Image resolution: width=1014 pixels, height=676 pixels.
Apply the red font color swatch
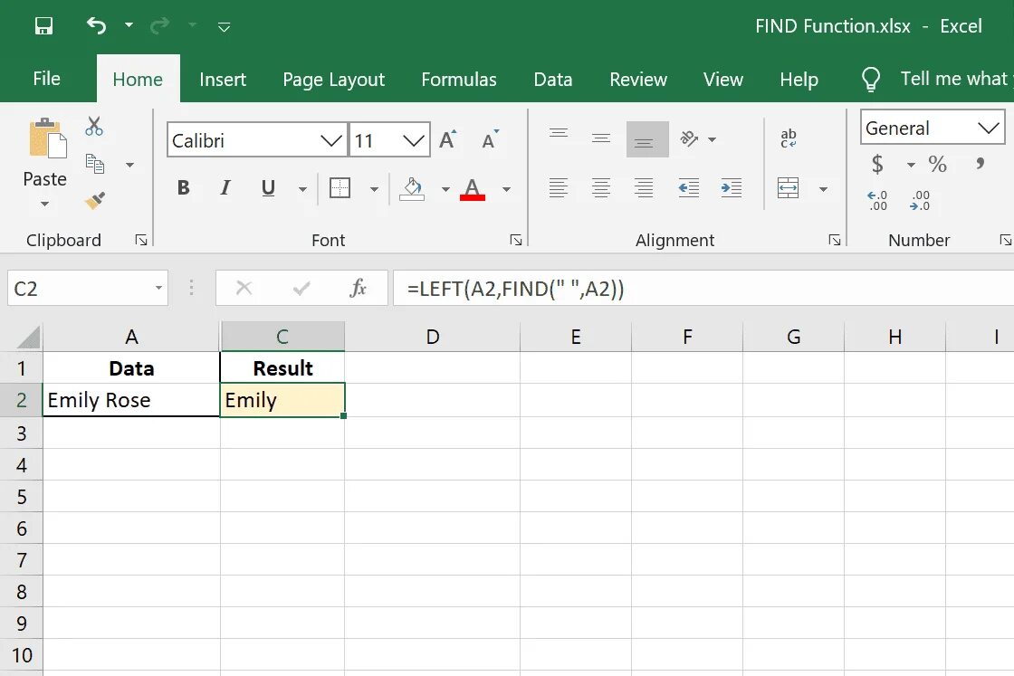pos(473,189)
